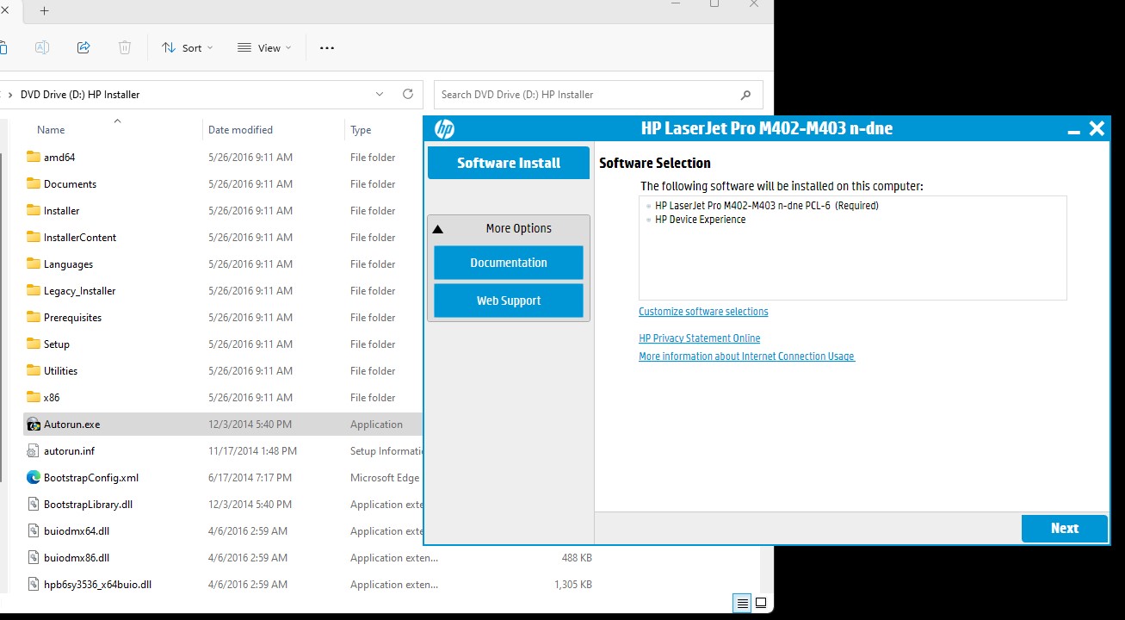
Task: Select the details view layout icon
Action: 742,603
